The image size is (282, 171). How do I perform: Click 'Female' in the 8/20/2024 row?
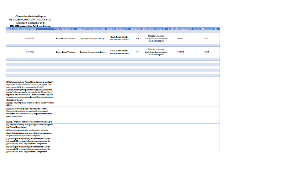(x=180, y=38)
